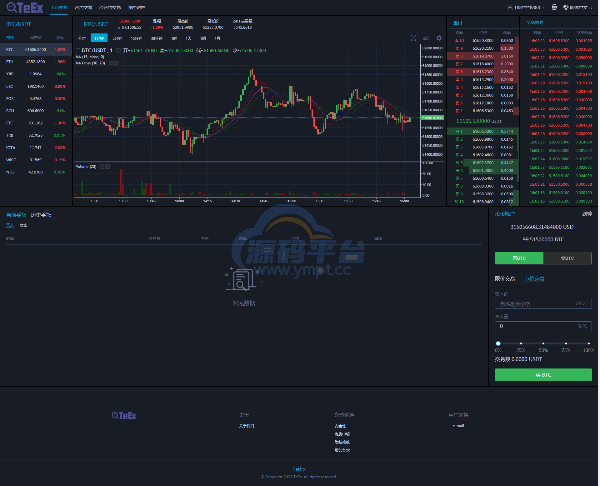Switch to 限价交易 order type
The height and width of the screenshot is (486, 600).
[505, 279]
